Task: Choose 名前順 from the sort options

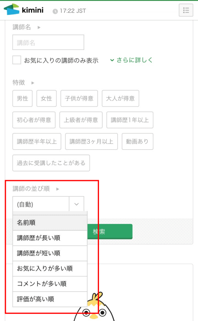Action: tap(49, 223)
